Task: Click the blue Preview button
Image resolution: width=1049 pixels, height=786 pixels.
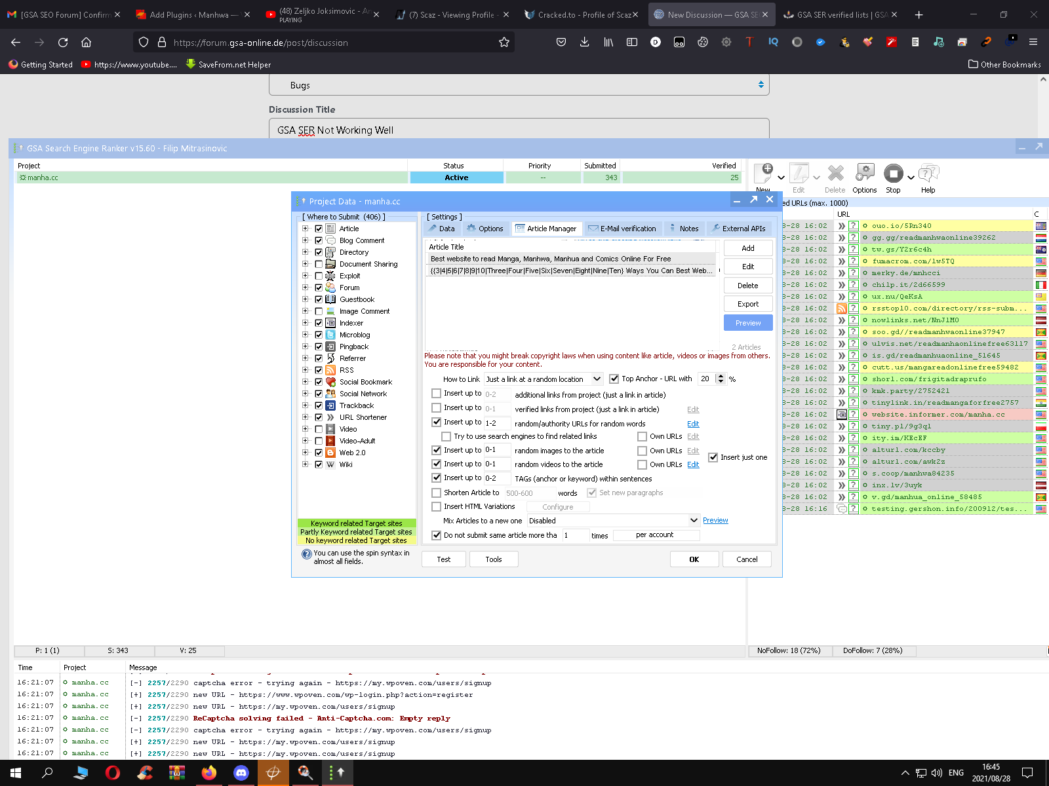Action: click(x=748, y=323)
